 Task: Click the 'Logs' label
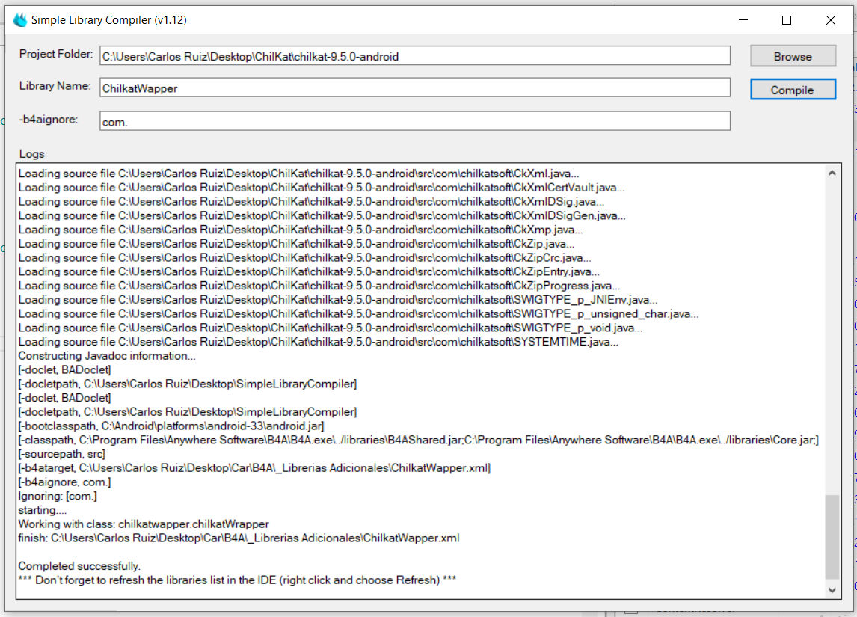(31, 154)
